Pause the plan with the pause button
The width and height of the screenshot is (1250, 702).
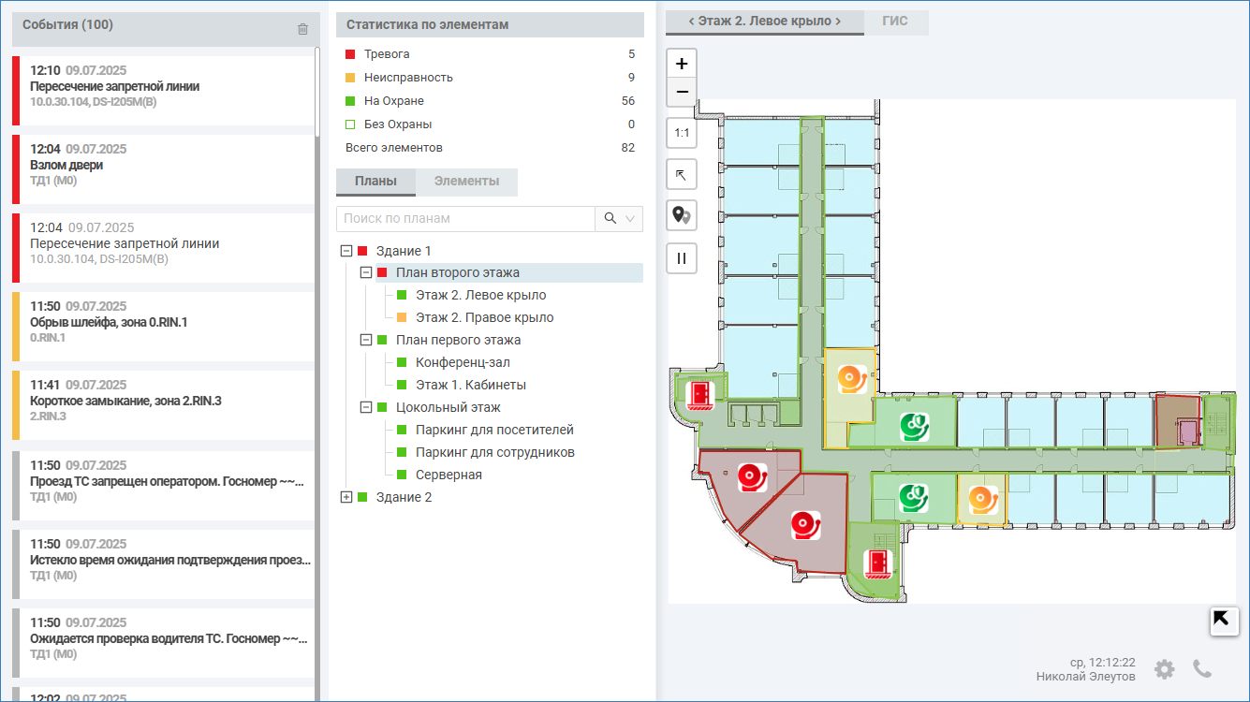point(682,257)
